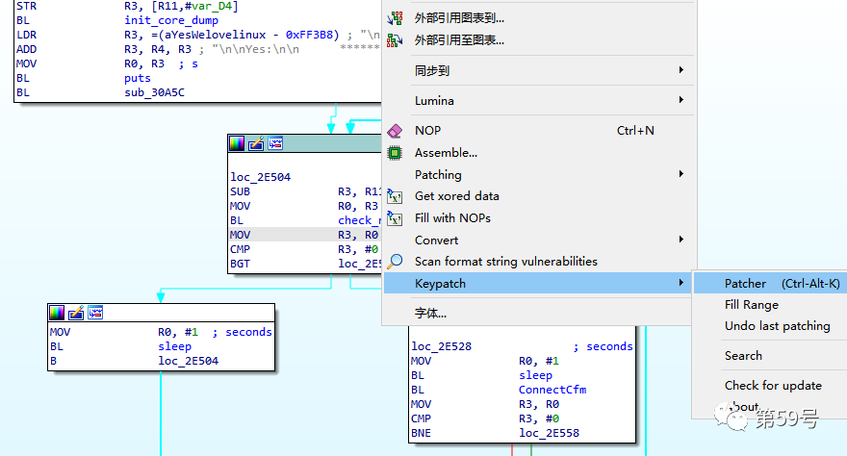Screen dimensions: 847x456
Task: Click BGT instruction in loc_2E504 node
Action: tap(240, 264)
